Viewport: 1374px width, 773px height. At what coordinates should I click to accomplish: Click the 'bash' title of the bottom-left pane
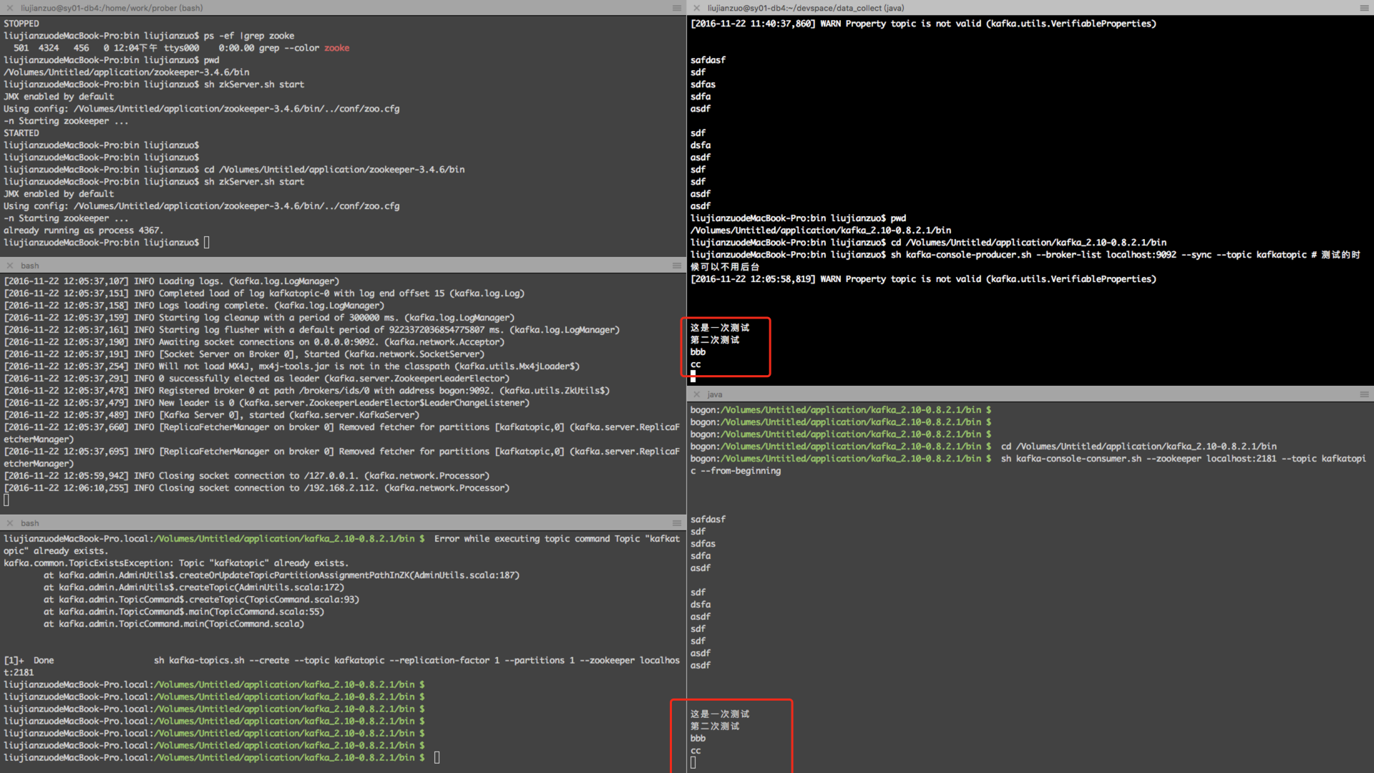(30, 523)
